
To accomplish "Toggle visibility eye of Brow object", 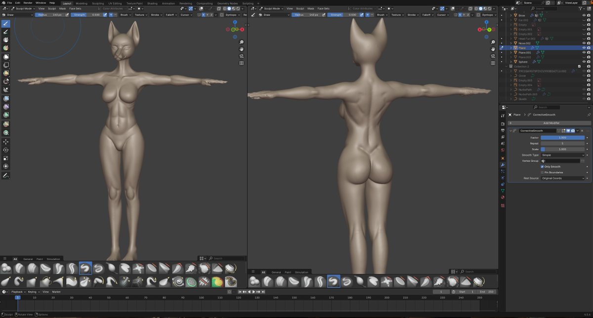I will tap(584, 15).
